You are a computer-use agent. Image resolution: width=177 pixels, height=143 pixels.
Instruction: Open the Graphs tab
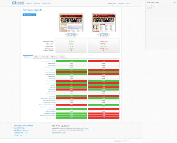tap(62, 57)
